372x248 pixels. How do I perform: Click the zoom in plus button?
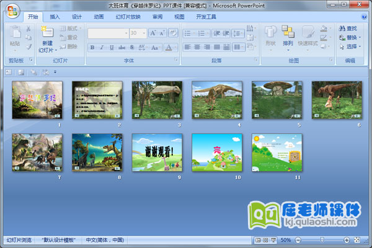coord(346,240)
